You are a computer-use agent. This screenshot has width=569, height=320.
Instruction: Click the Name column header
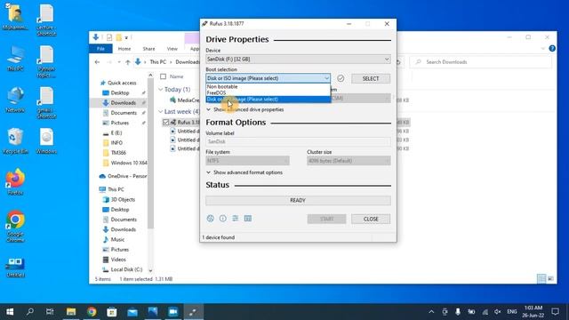click(x=177, y=76)
